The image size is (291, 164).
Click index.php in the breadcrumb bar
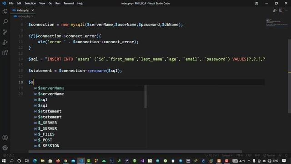coord(24,16)
